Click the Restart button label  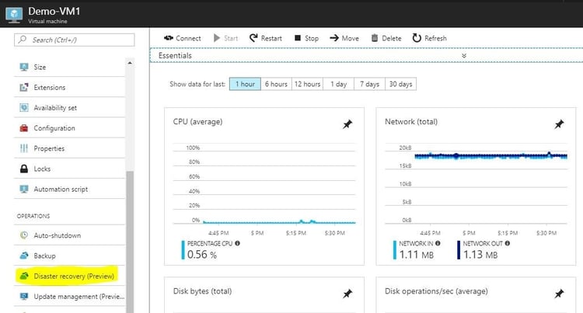coord(271,38)
